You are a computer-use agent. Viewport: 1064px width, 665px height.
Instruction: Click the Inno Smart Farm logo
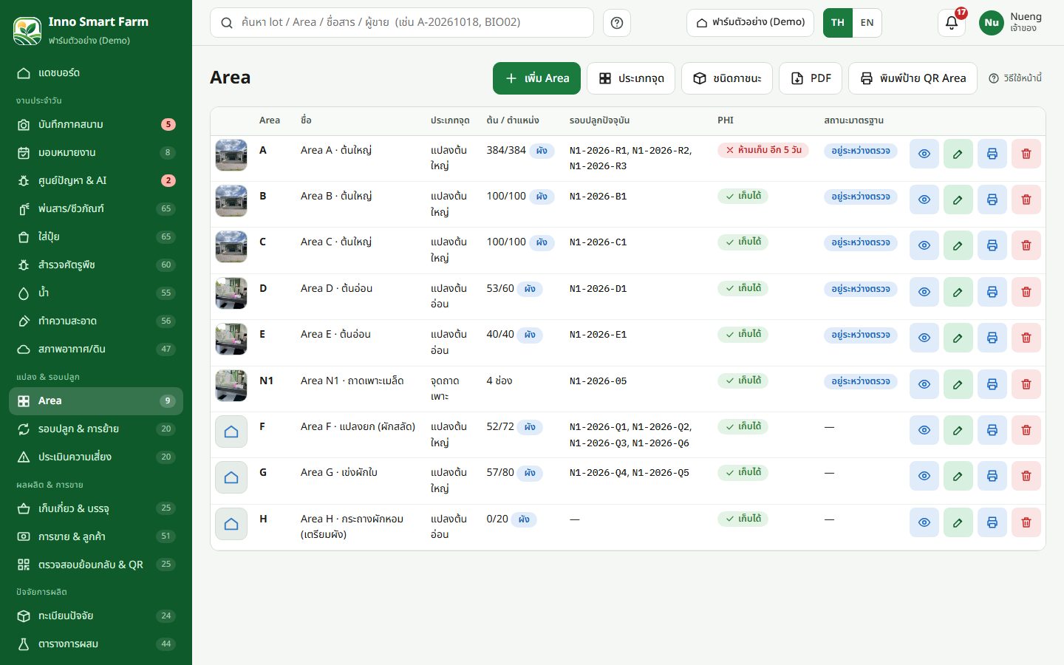(x=27, y=30)
